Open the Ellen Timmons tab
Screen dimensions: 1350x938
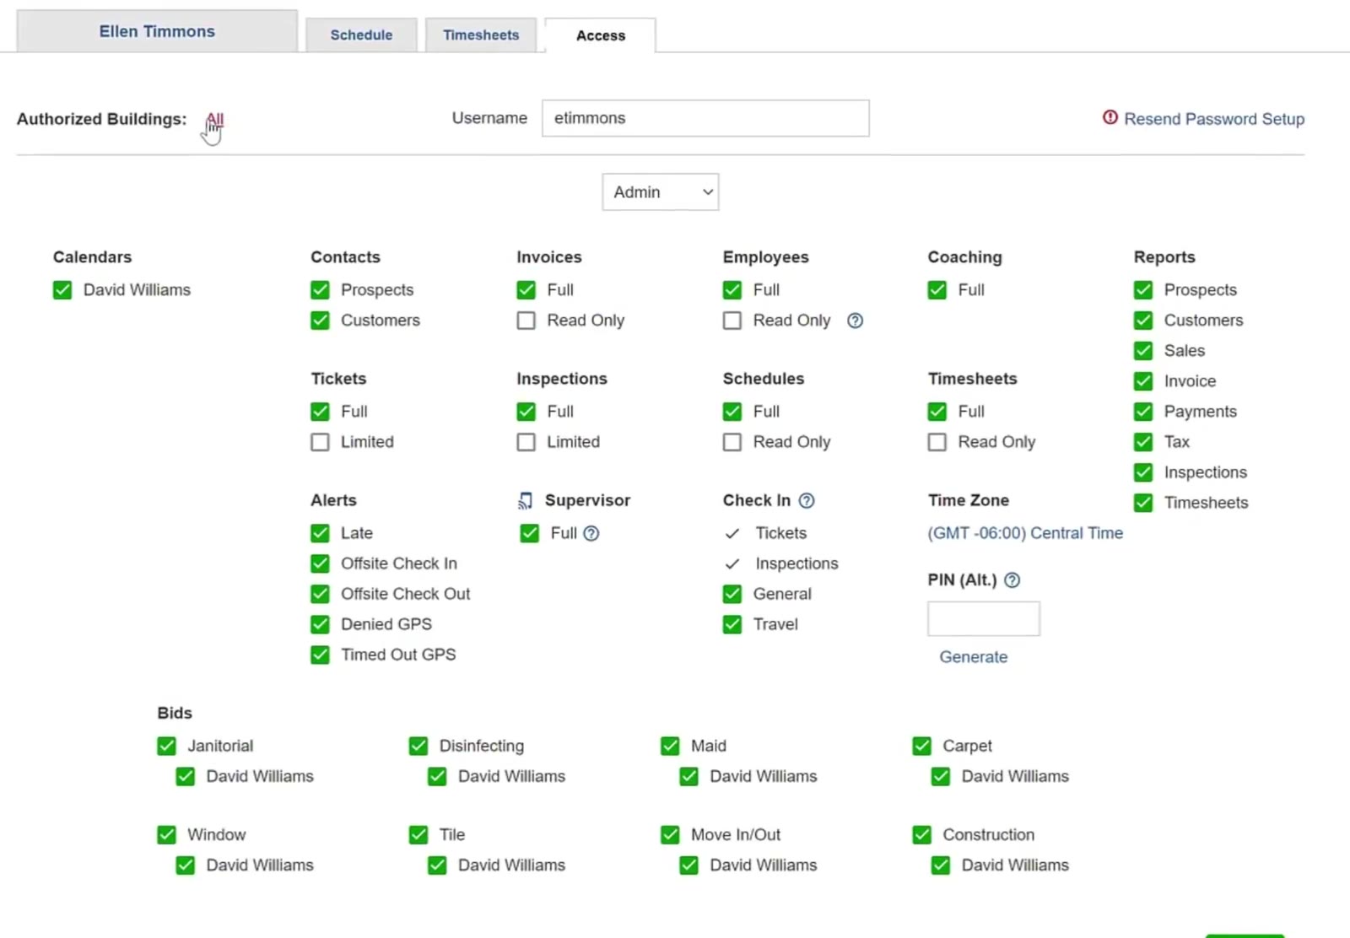157,31
